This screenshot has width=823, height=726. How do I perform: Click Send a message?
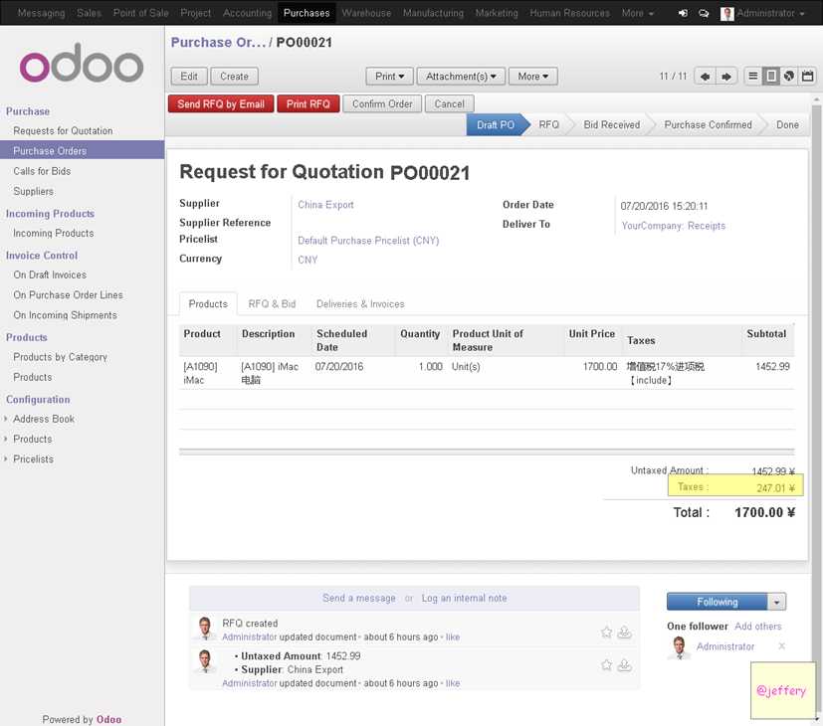(x=359, y=598)
